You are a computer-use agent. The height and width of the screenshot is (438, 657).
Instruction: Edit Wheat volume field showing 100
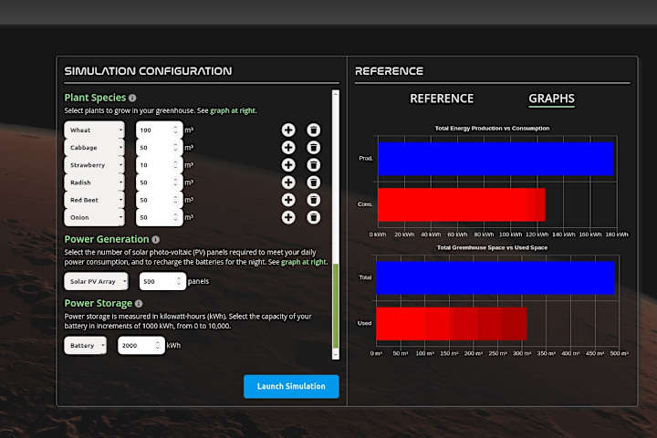point(159,130)
